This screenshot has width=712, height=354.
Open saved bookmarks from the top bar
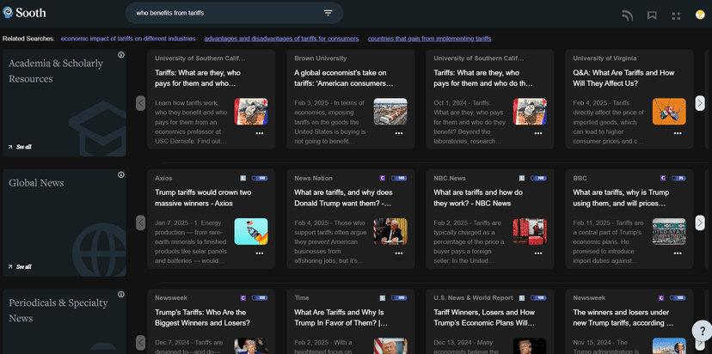click(652, 15)
